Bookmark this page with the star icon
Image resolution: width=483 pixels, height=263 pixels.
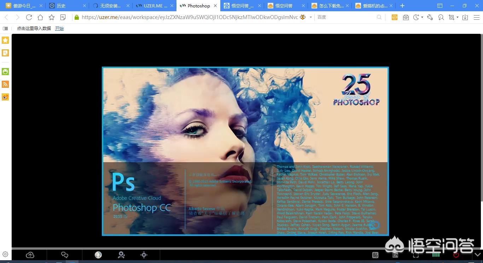coord(52,17)
